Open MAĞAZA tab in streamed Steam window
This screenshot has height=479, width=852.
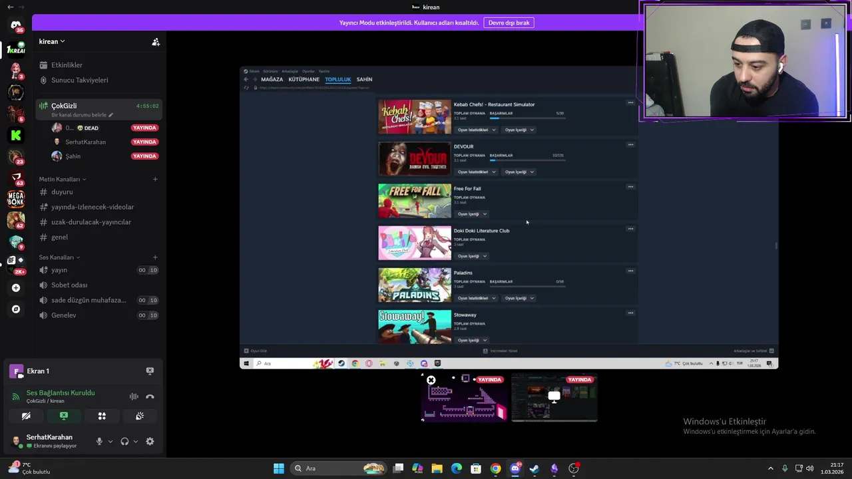pyautogui.click(x=272, y=79)
